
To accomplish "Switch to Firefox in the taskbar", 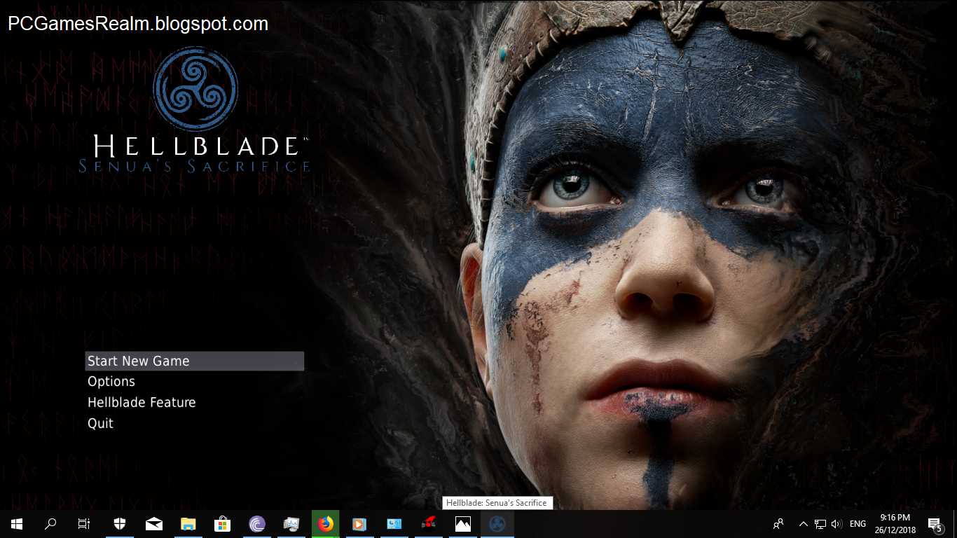I will [326, 524].
